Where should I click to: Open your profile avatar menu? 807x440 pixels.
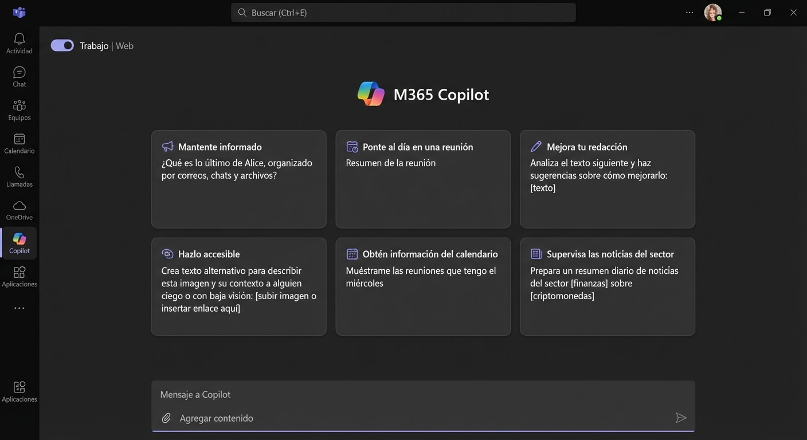tap(712, 12)
